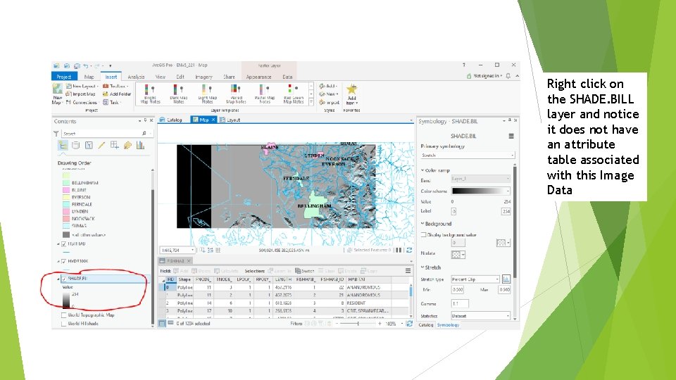
Task: Select Paired Map Notes template
Action: click(236, 94)
